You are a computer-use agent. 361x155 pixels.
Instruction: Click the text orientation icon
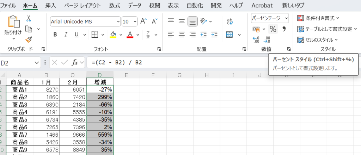203,21
